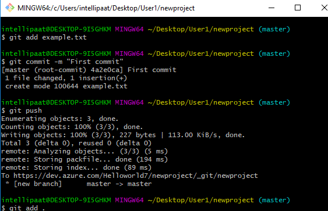Viewport: 328px width, 211px height.
Task: Click the 'remote: Storing index... done (89 ms)' line
Action: pos(76,167)
